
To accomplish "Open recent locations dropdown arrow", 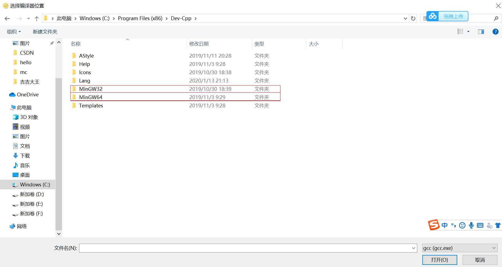I will 28,18.
